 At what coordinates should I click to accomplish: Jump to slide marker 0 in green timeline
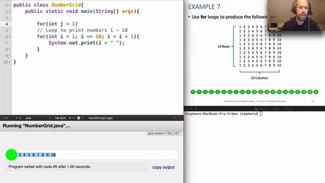[x=193, y=91]
